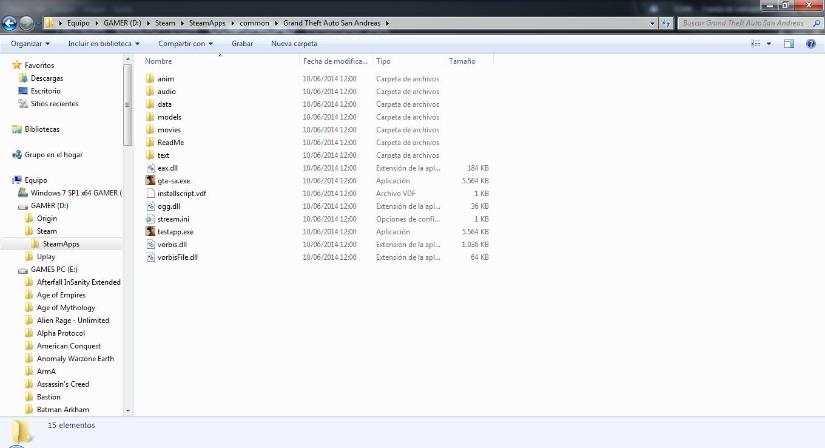
Task: Select the models folder icon
Action: 150,117
